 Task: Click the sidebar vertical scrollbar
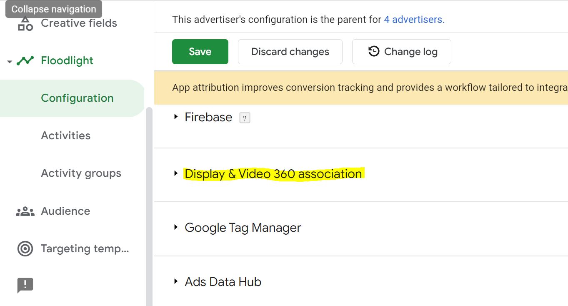[x=149, y=206]
